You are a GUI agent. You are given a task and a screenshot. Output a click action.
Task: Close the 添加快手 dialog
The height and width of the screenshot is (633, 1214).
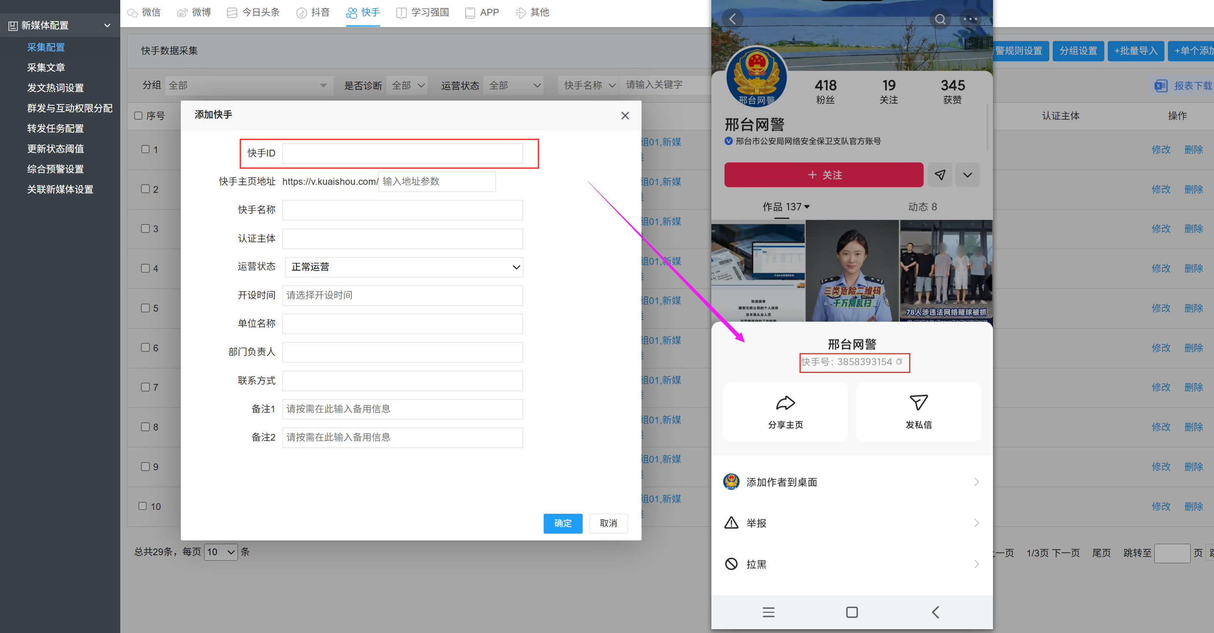click(x=625, y=115)
